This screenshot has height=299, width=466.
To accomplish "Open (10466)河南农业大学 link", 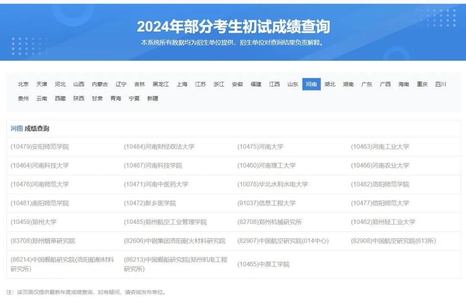I will pos(380,165).
